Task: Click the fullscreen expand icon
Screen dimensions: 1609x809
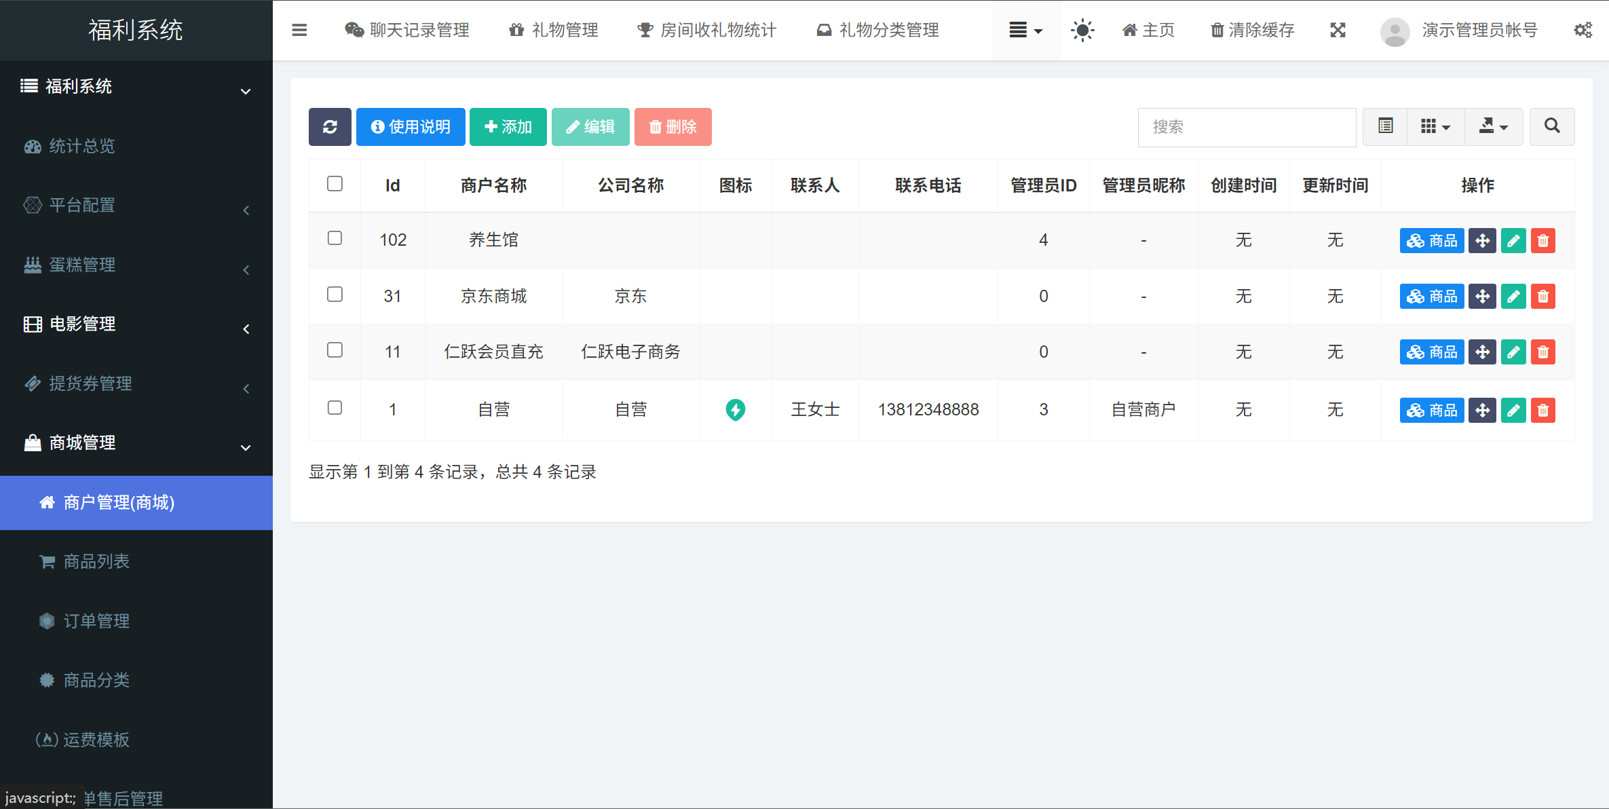Action: click(x=1338, y=30)
